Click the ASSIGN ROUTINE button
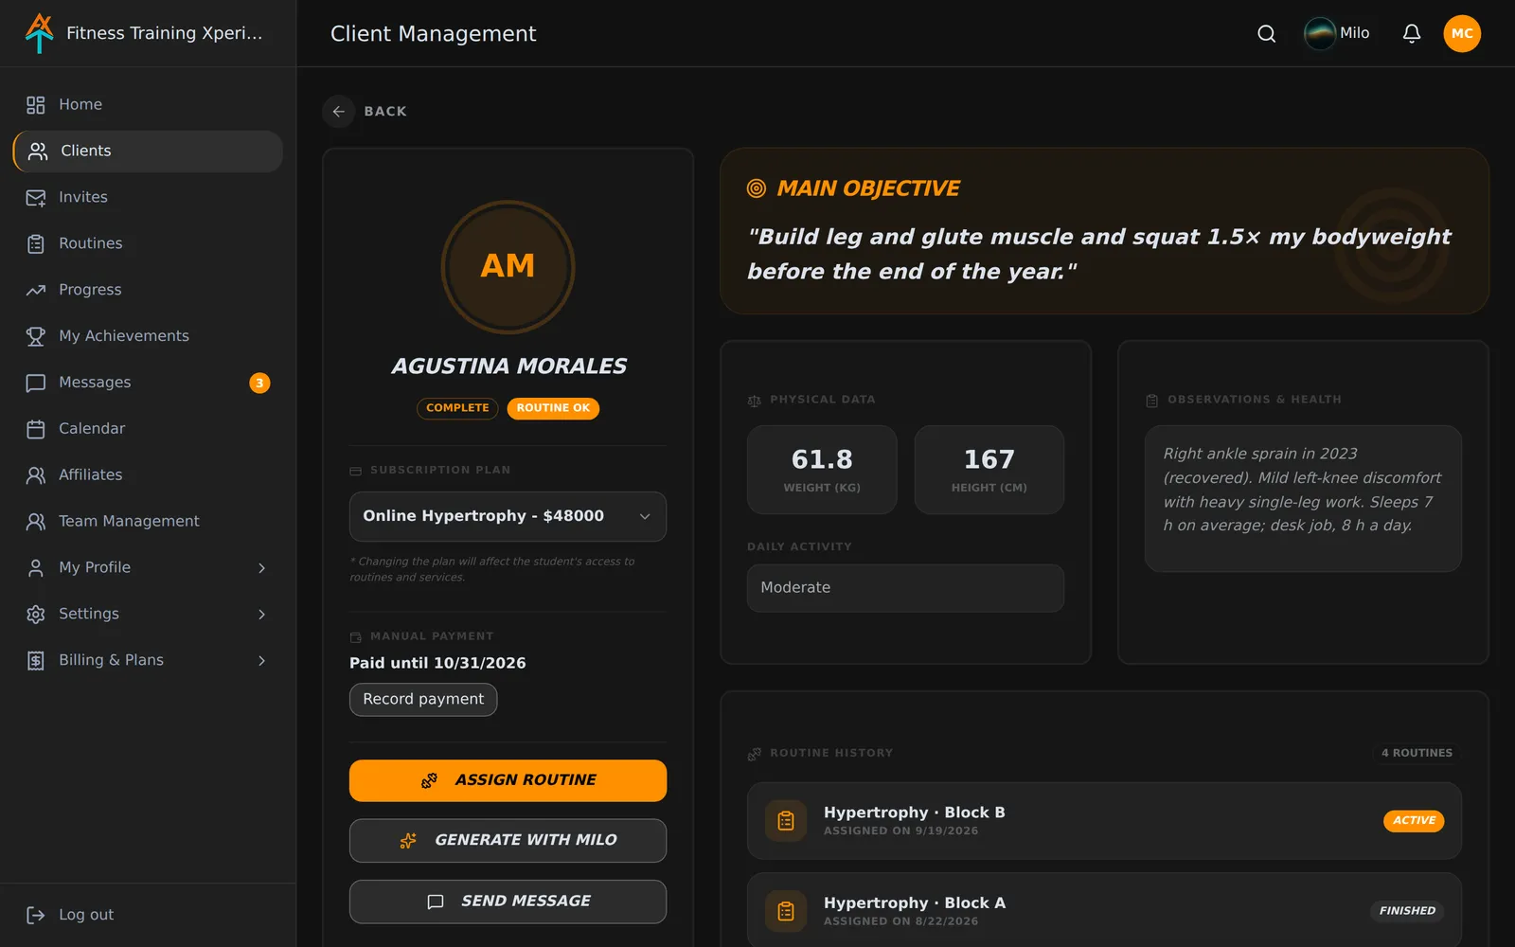Image resolution: width=1515 pixels, height=947 pixels. 508,780
